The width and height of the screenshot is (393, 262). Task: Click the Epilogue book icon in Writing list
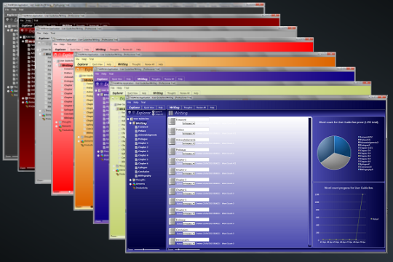172,222
